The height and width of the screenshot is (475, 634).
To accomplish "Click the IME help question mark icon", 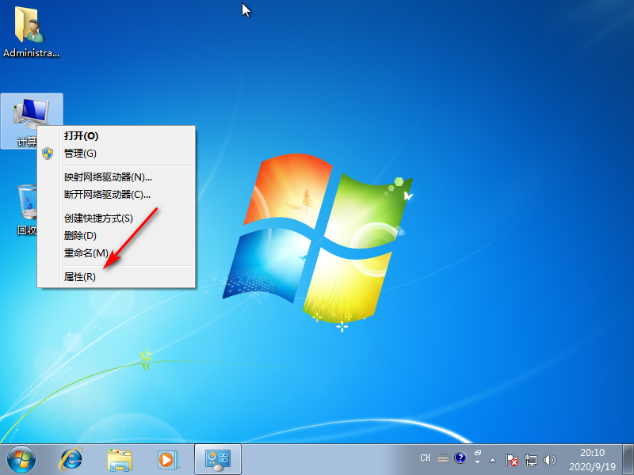I will [460, 458].
